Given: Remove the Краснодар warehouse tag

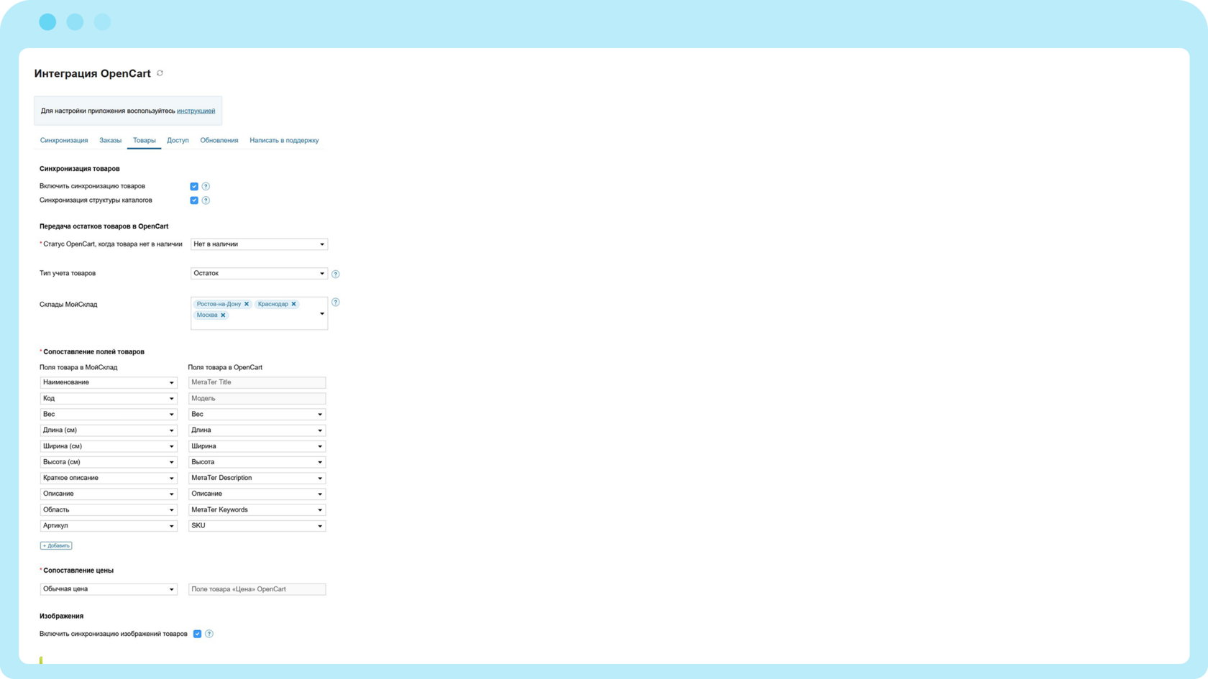Looking at the screenshot, I should point(294,304).
